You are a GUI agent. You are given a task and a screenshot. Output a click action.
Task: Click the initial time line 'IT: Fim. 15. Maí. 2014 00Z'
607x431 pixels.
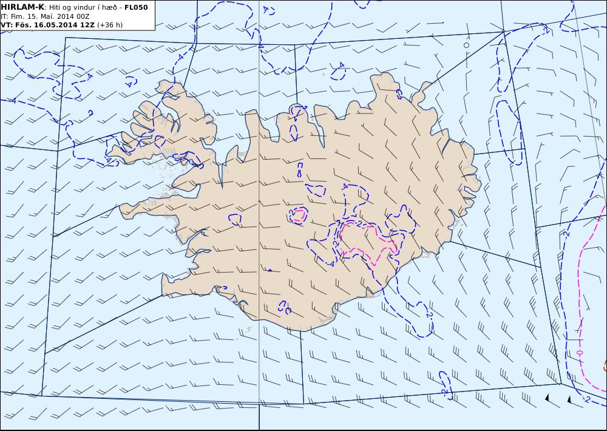point(45,16)
